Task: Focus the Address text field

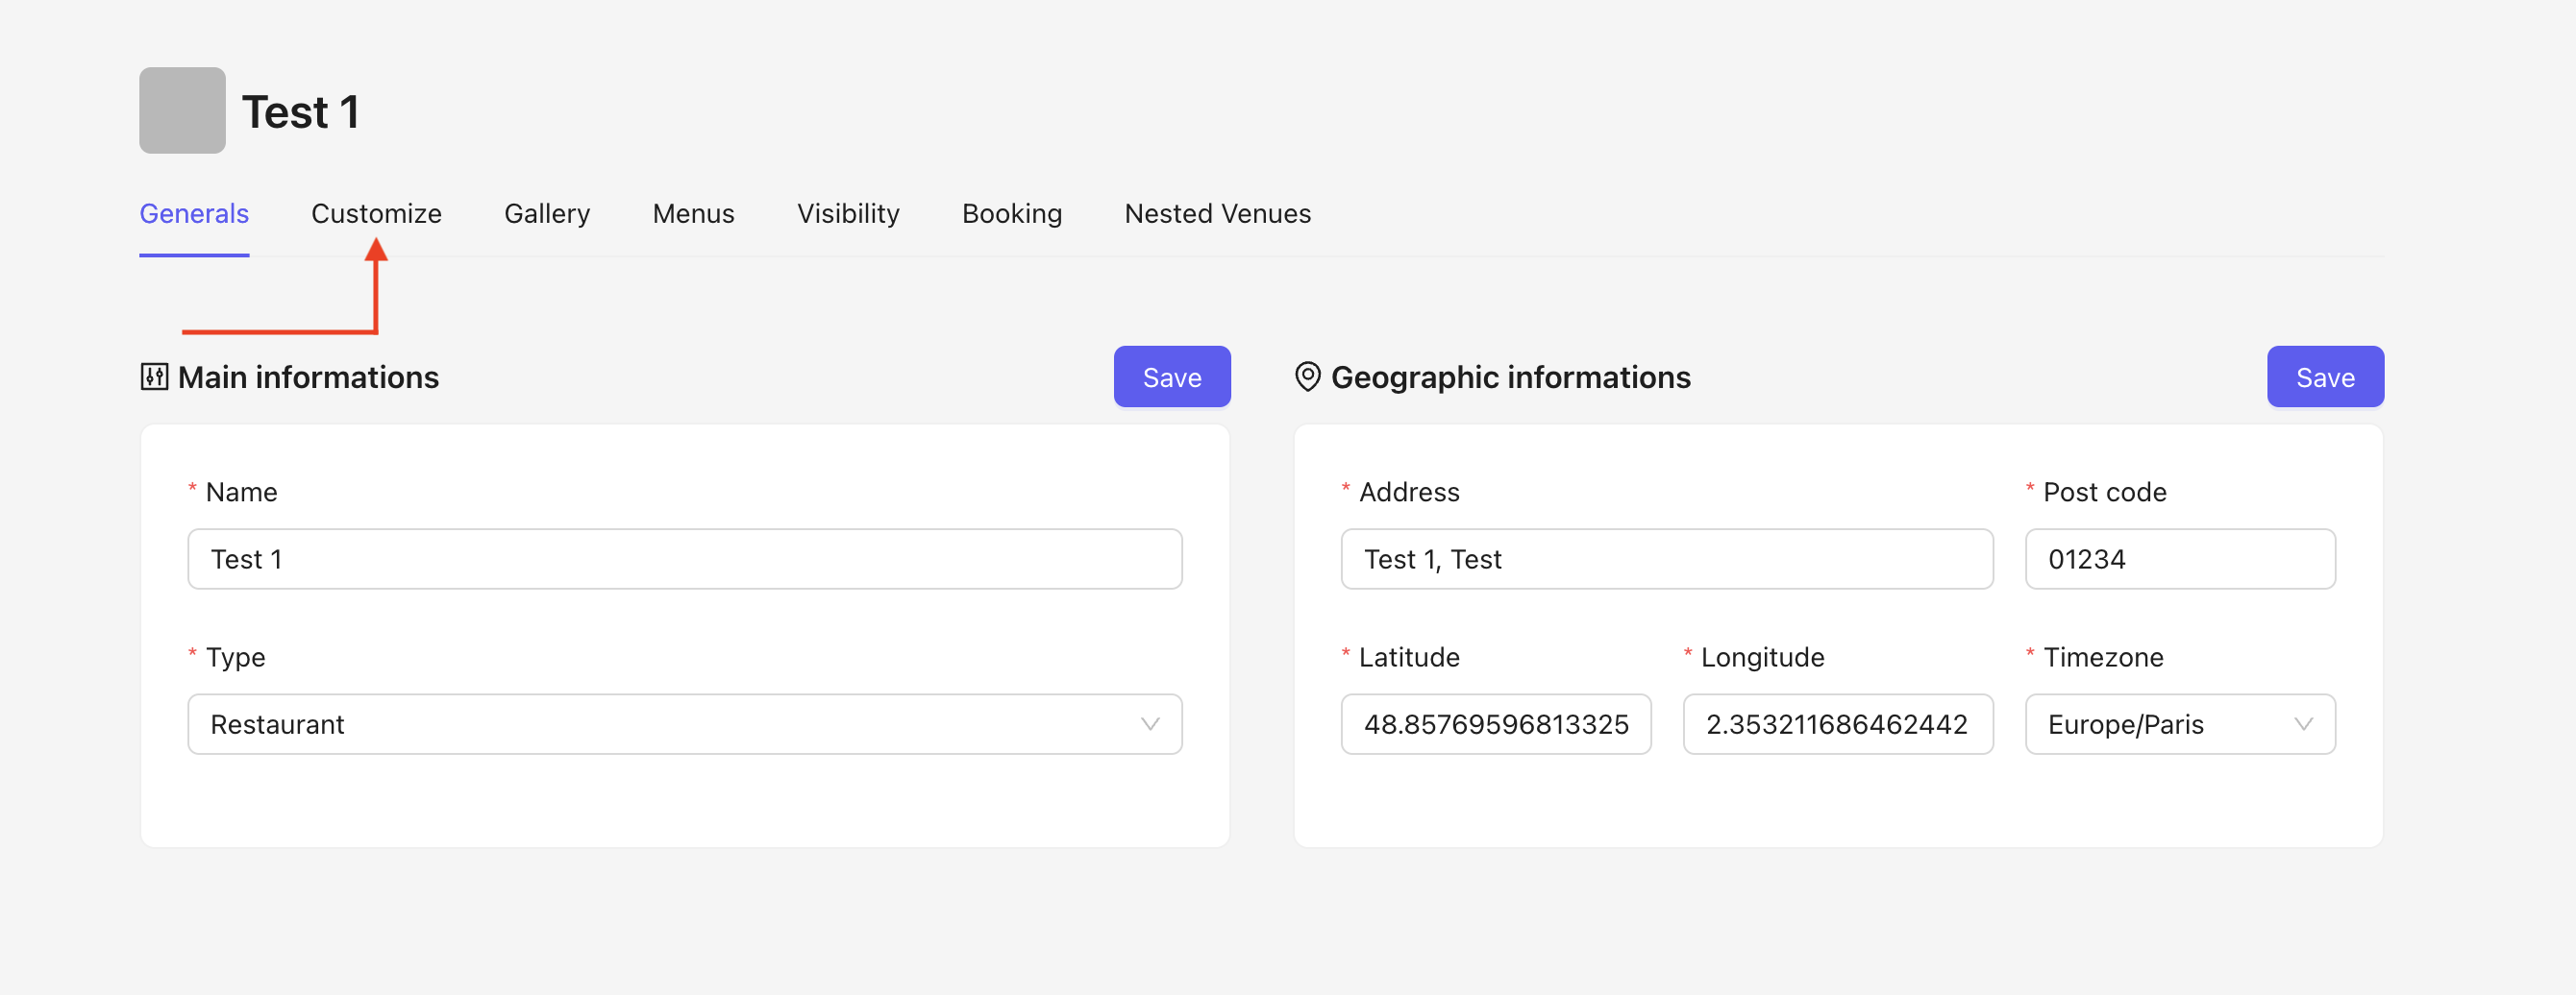Action: point(1666,559)
